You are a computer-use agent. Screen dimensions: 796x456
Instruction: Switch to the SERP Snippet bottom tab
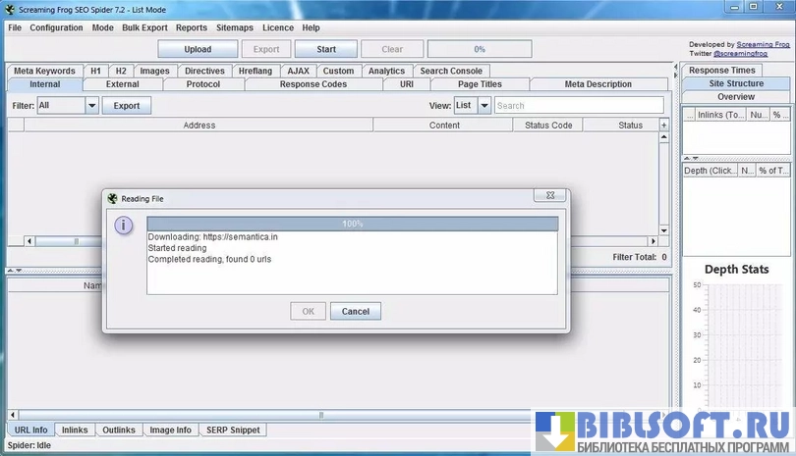tap(233, 430)
